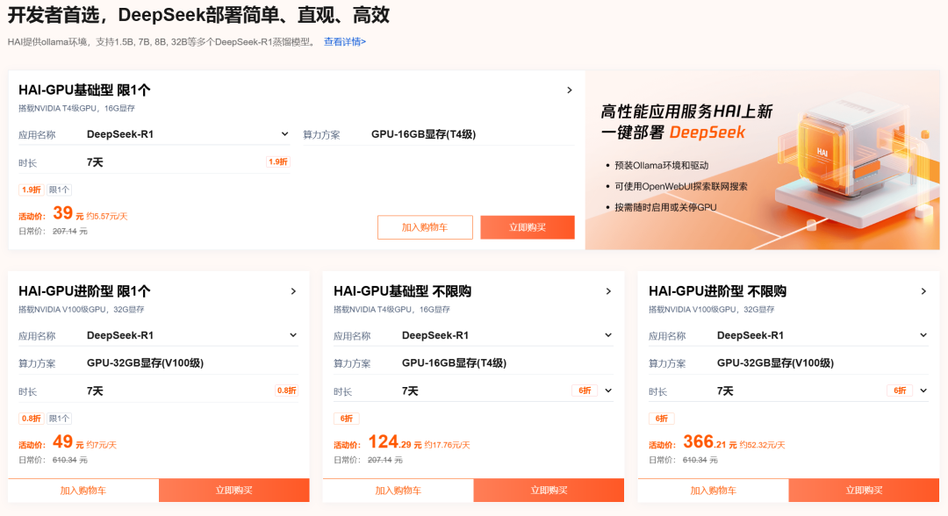
Task: Add 49元 进阶型 plan to cart
Action: coord(83,491)
